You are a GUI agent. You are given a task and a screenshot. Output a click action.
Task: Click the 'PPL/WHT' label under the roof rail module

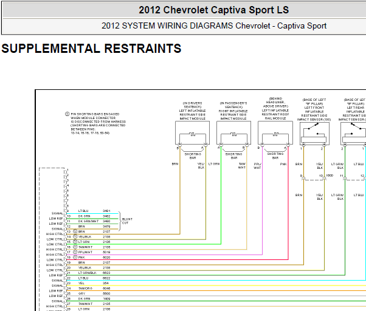(257, 166)
